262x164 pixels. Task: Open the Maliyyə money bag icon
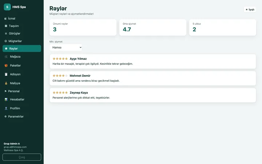coord(6,83)
